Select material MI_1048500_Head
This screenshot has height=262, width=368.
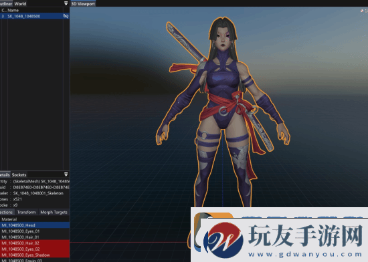pyautogui.click(x=35, y=225)
